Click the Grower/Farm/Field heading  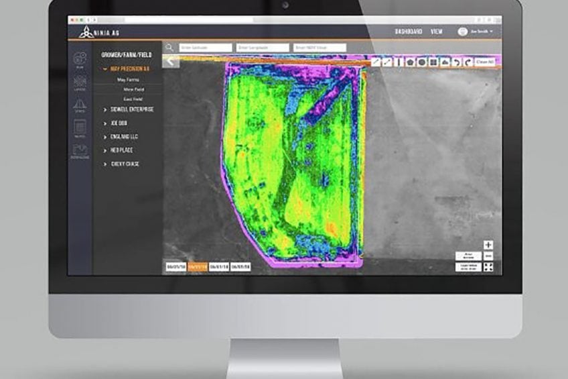[127, 55]
